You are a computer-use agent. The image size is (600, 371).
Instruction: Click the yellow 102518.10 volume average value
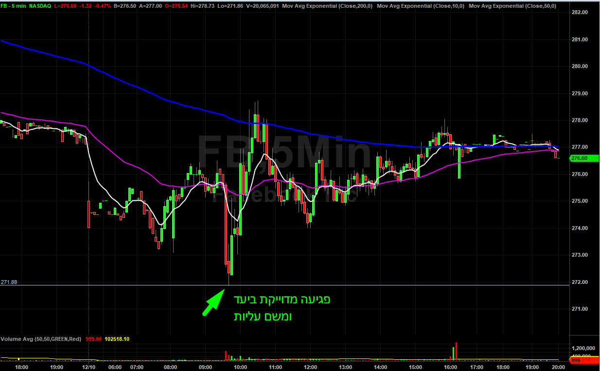pos(117,339)
